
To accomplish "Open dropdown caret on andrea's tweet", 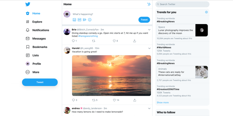I will click(149, 109).
